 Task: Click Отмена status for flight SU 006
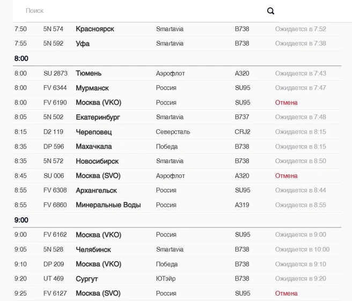(x=286, y=176)
